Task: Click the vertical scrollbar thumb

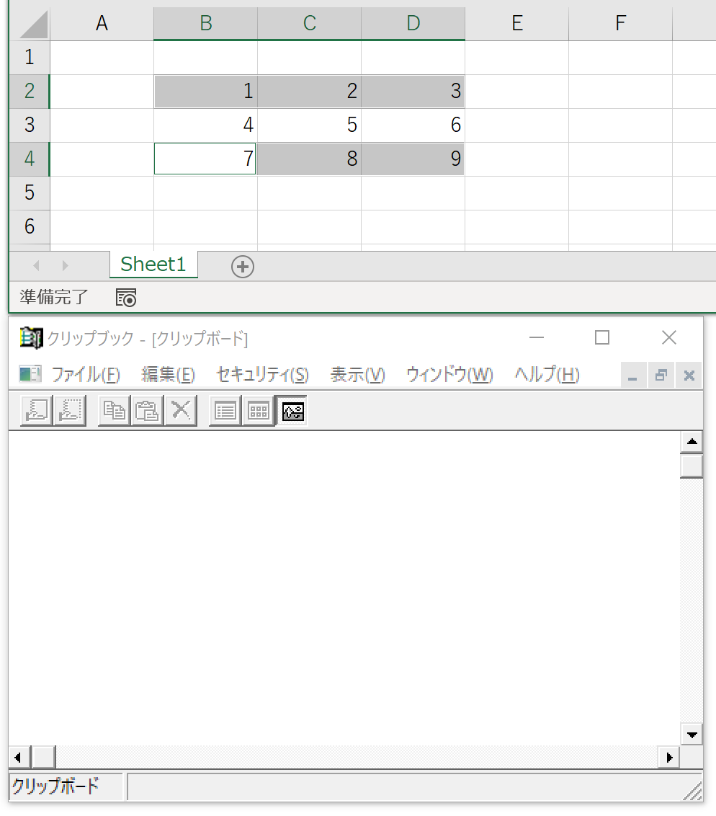Action: pyautogui.click(x=692, y=466)
